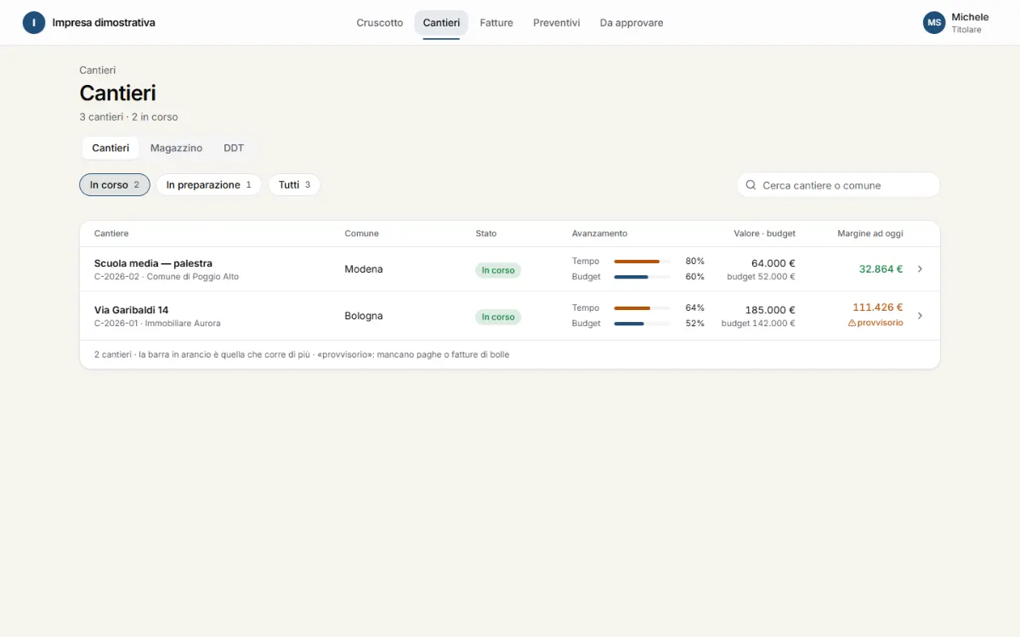Click the Modena comune cell

(364, 269)
